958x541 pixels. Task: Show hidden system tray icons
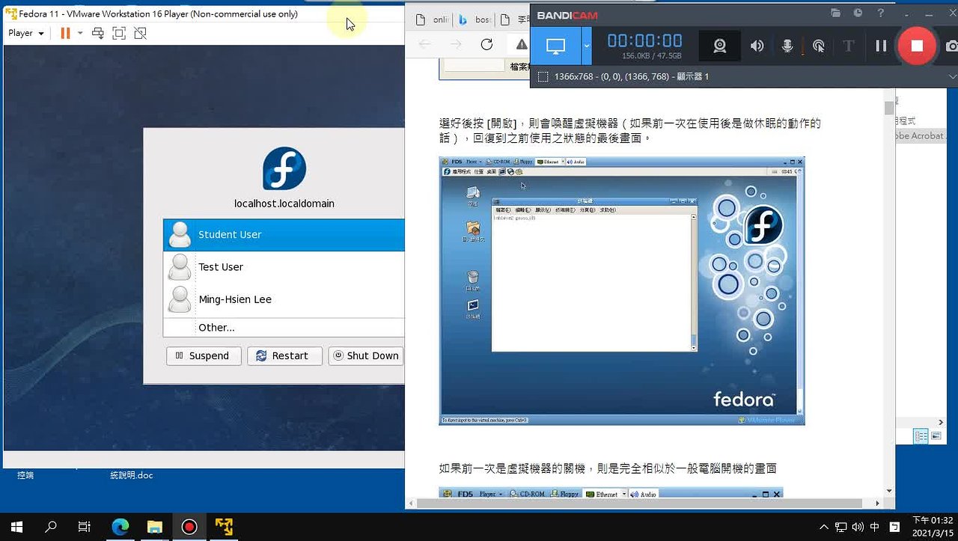coord(824,527)
